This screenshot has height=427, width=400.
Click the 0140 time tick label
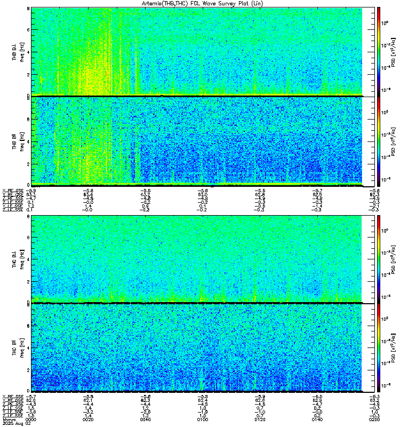click(x=317, y=420)
